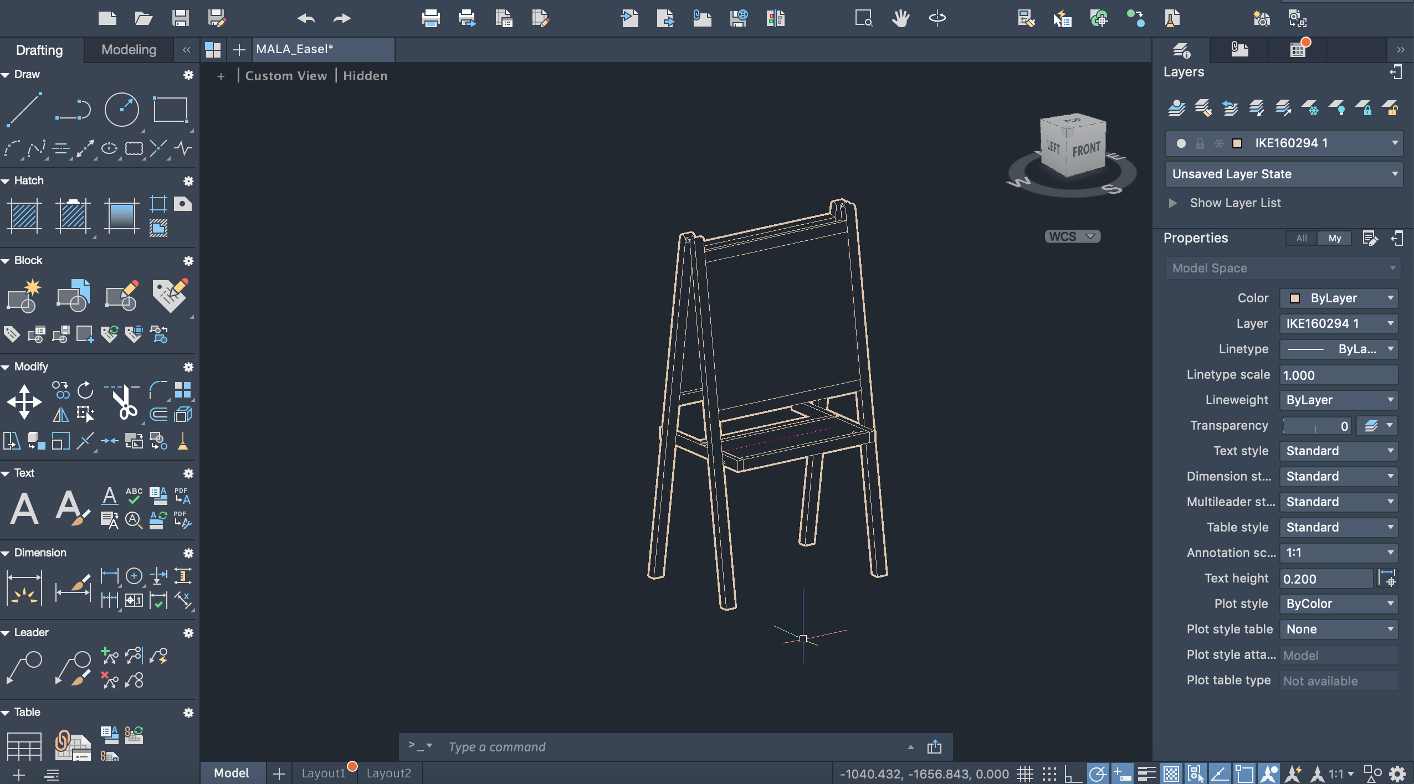Click the Undo arrow in toolbar
This screenshot has height=784, width=1414.
305,18
